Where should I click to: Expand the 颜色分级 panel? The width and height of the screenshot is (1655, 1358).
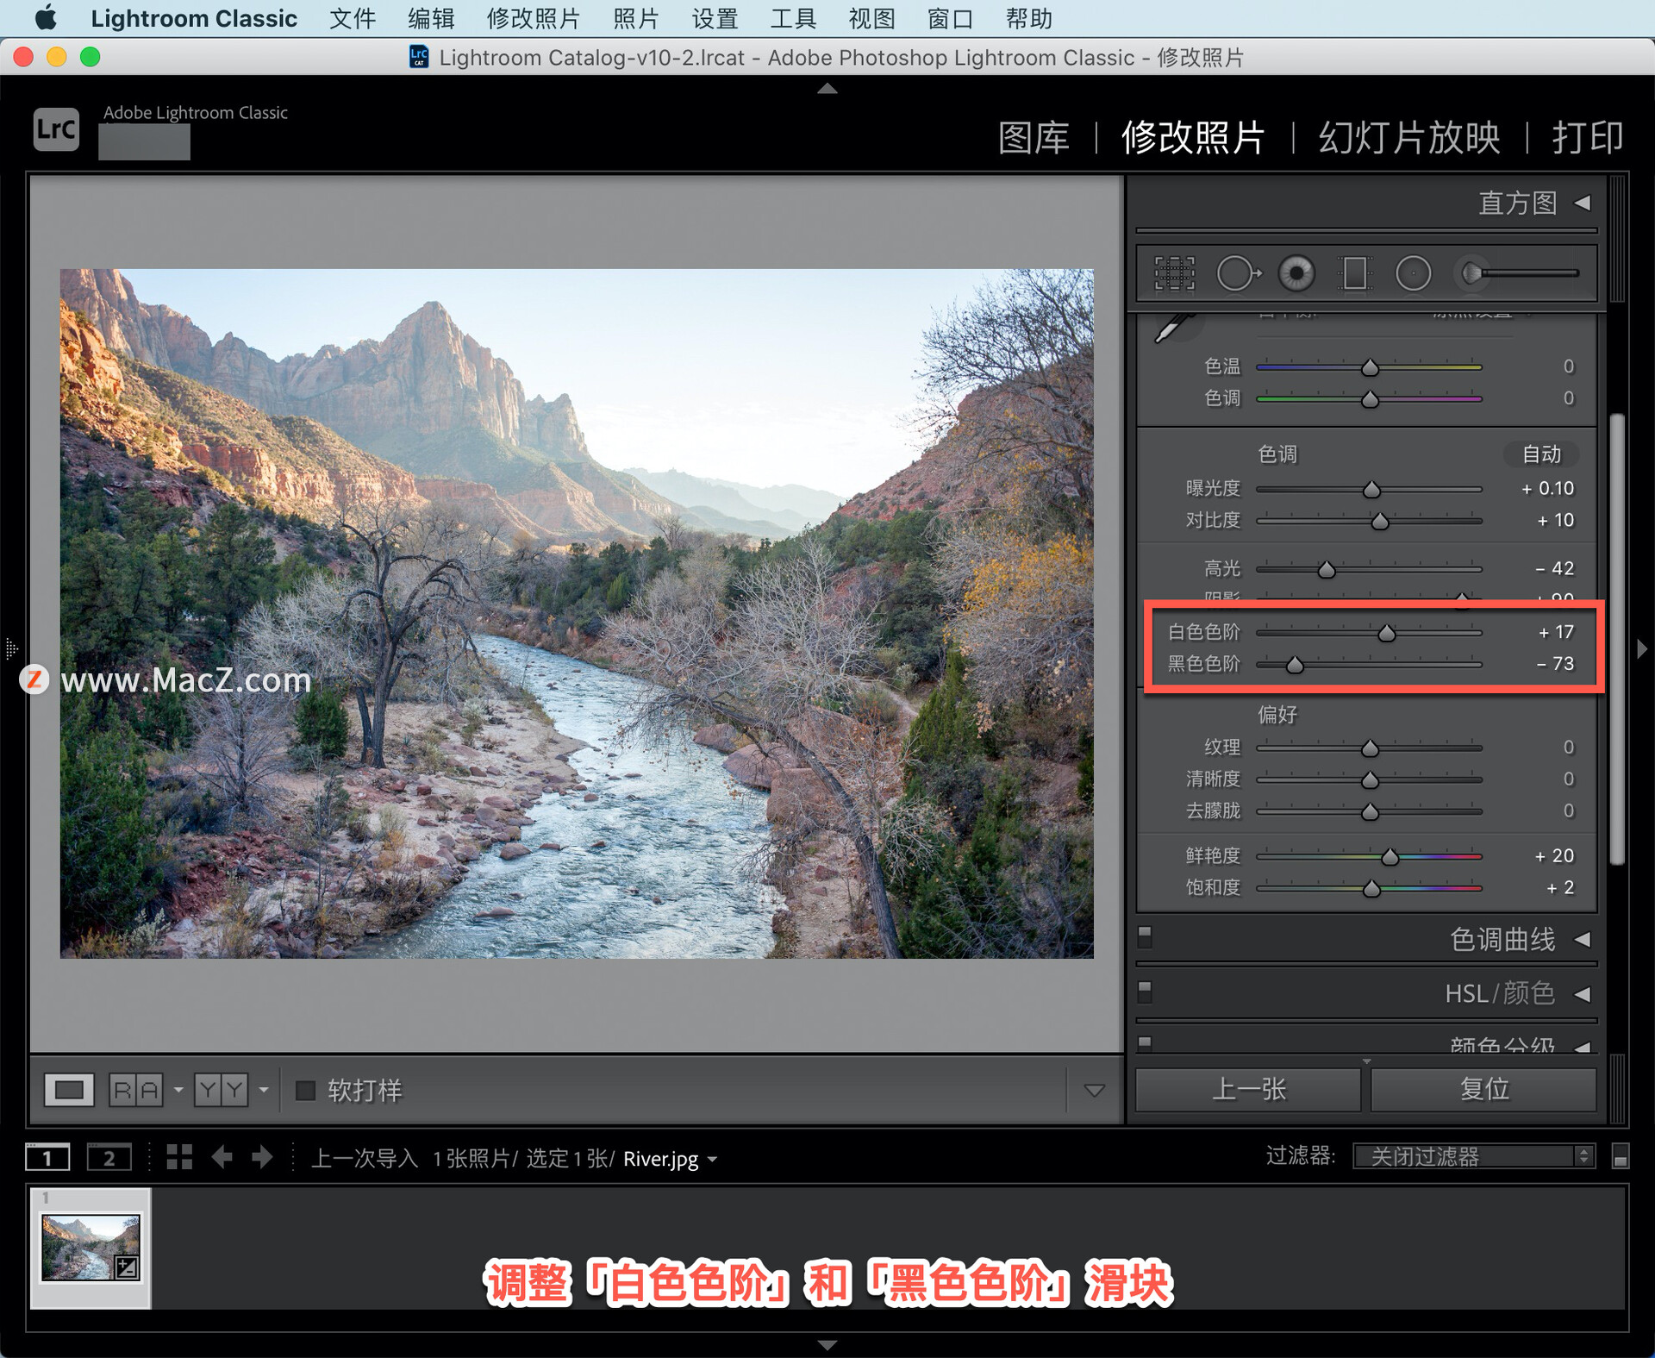point(1583,1047)
